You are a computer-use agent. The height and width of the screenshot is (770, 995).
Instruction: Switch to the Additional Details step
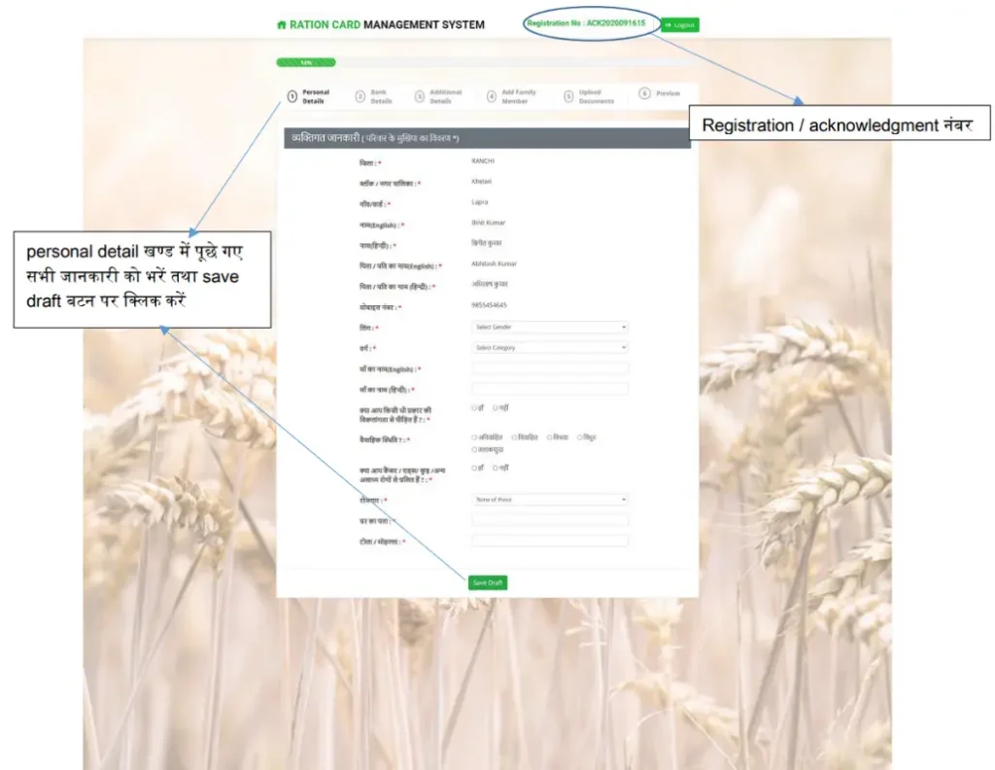click(x=438, y=96)
